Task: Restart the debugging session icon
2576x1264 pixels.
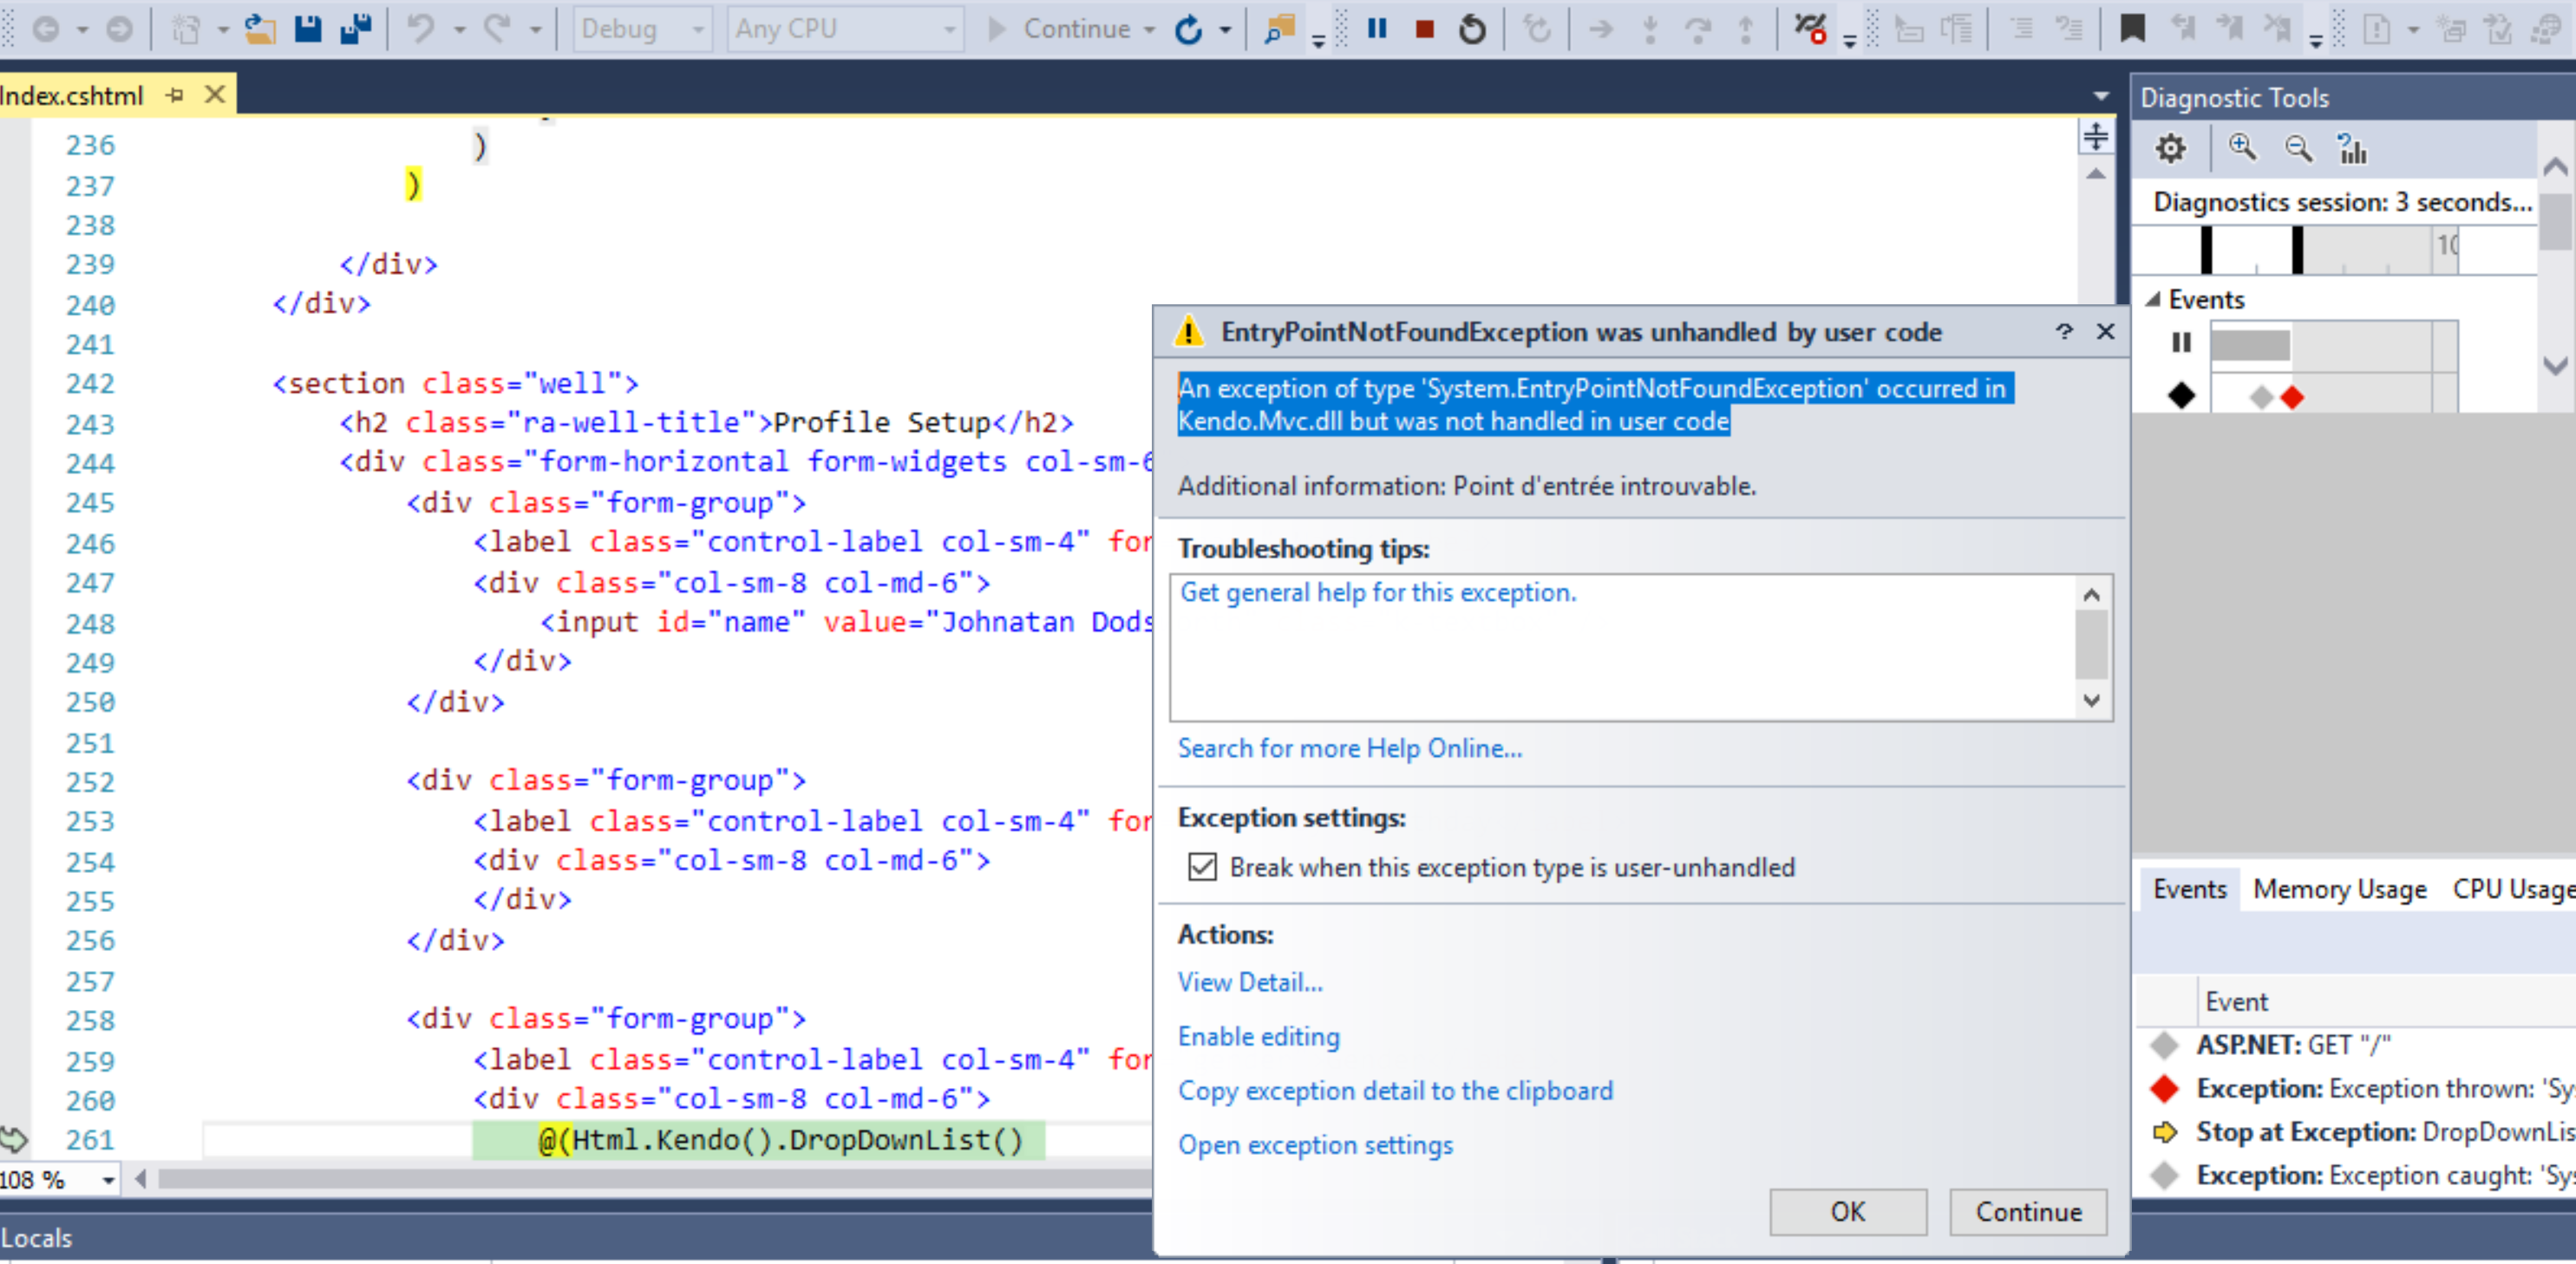Action: click(1472, 29)
